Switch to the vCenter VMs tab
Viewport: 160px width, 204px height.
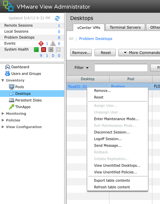(89, 28)
